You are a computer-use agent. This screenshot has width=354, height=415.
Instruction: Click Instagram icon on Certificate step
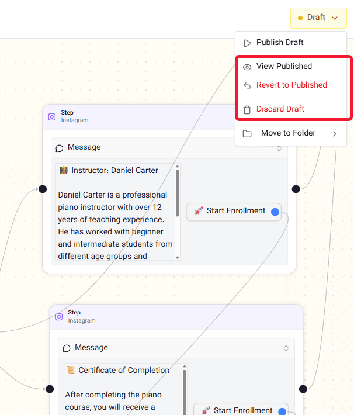59,317
